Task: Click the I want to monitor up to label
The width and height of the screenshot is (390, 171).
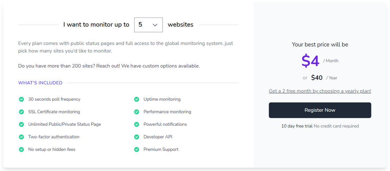Action: [x=96, y=25]
